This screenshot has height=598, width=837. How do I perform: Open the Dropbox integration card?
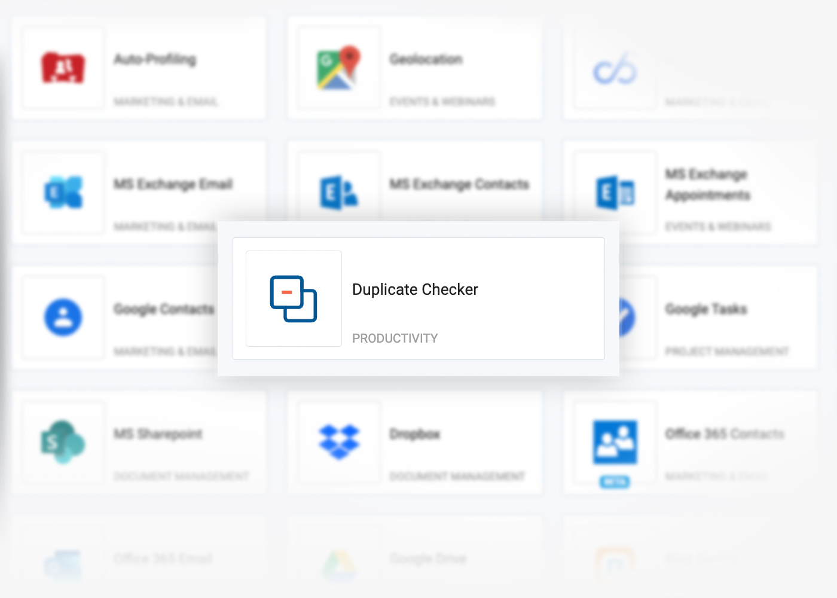click(x=414, y=443)
